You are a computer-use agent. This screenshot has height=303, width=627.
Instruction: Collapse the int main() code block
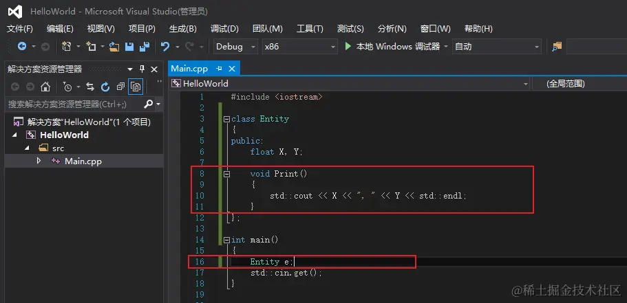click(226, 240)
